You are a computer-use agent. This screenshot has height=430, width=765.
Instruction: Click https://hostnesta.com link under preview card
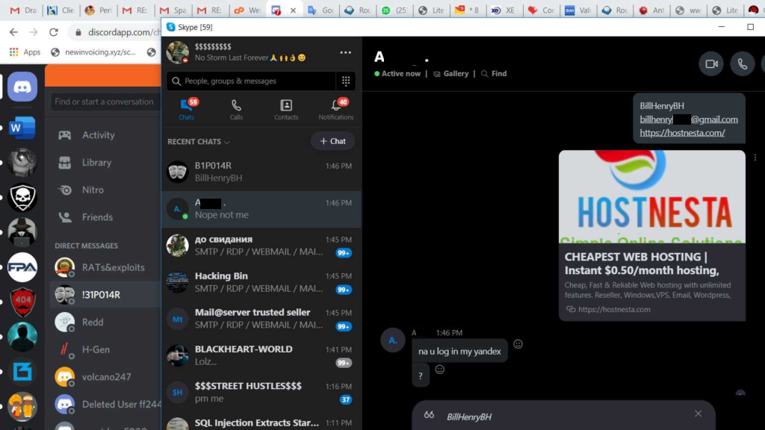[x=614, y=309]
